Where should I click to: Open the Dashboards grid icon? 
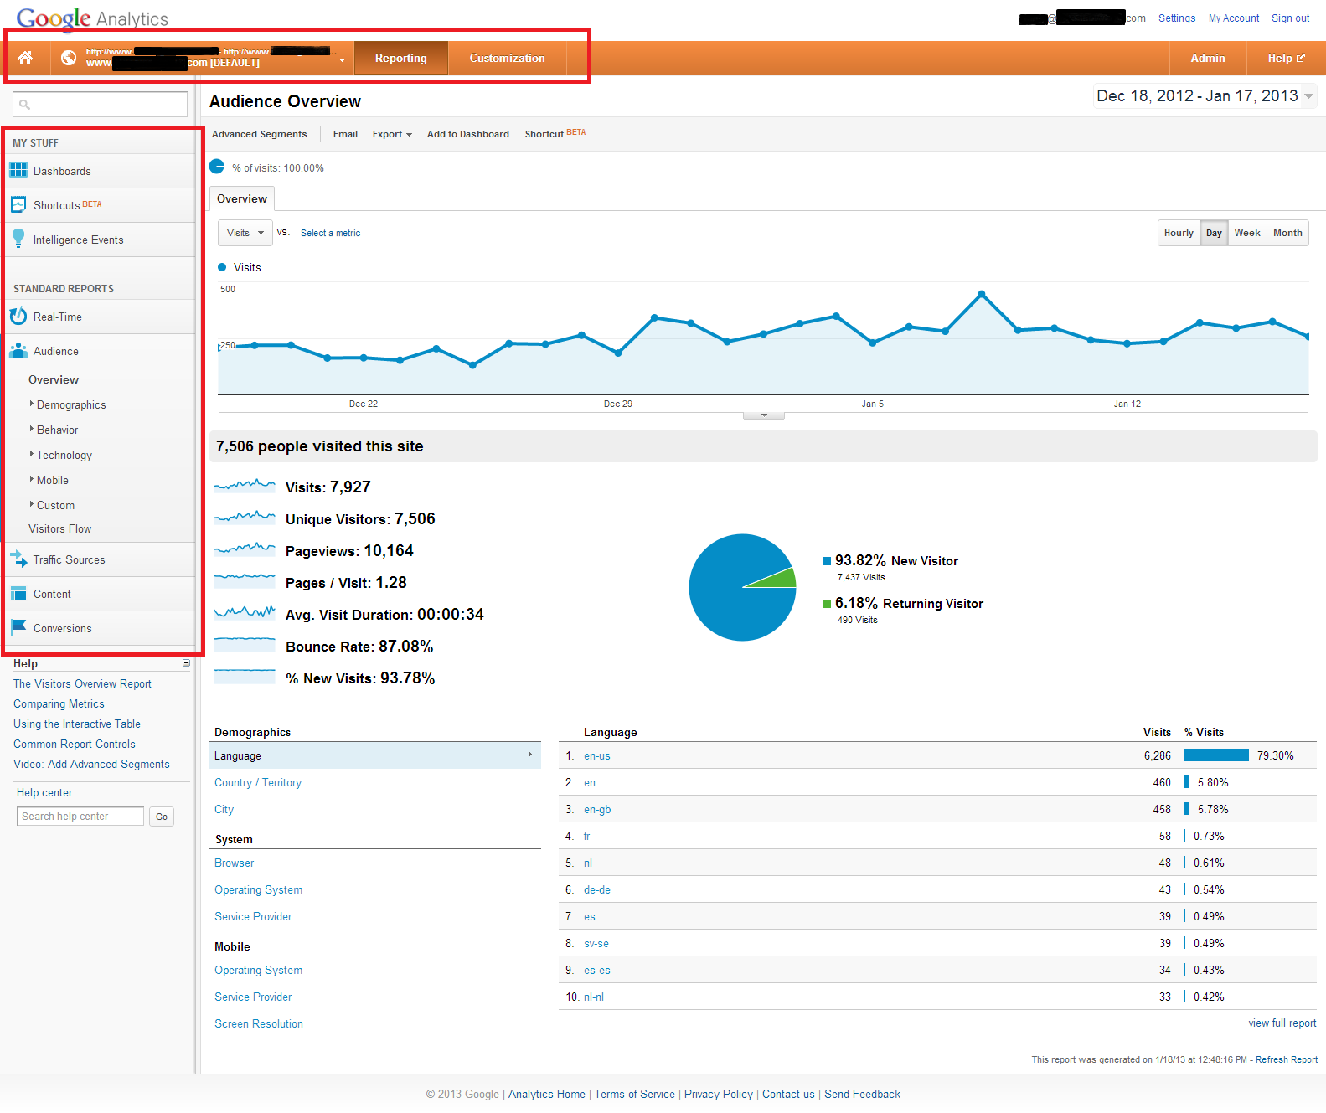click(18, 170)
